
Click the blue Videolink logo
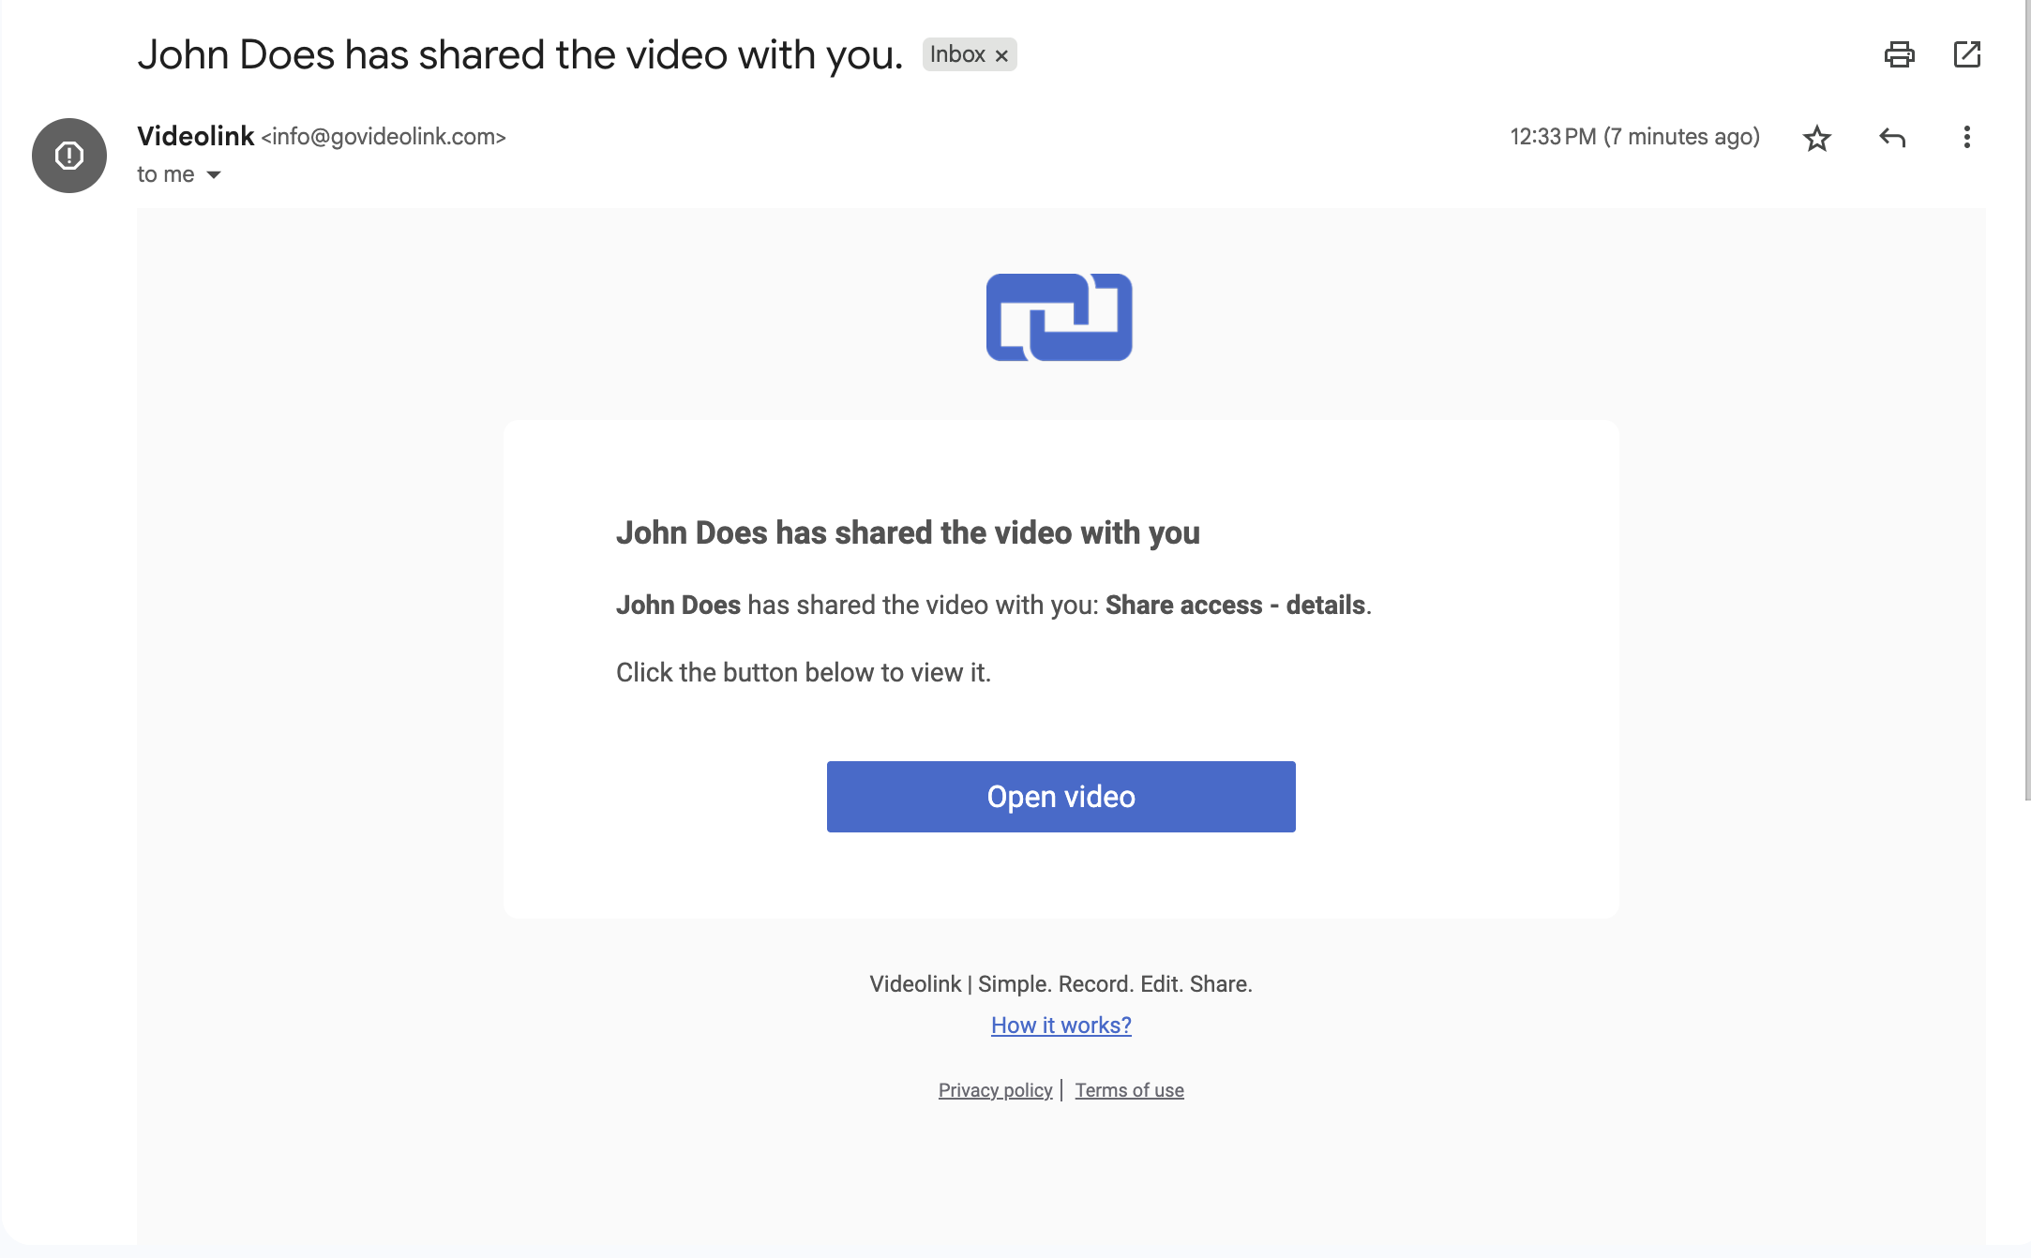pos(1059,317)
